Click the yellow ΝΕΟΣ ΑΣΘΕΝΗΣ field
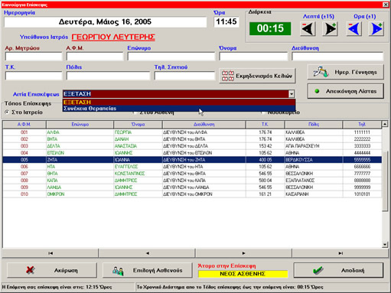Screen dimensions: 391x293 click(243, 274)
